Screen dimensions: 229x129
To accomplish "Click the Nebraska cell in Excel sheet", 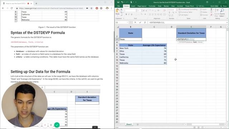I will 130,63.
